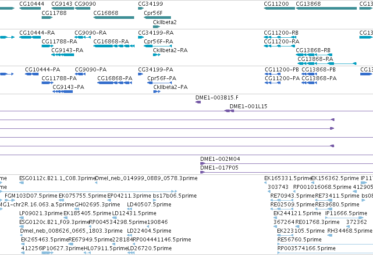This screenshot has height=255, width=373.
Task: Click EST label Dmel_neb_014999_0889_0578.3prime
Action: [x=146, y=178]
